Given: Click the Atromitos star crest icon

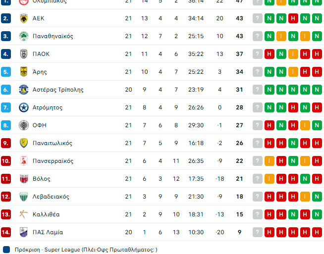Looking at the screenshot, I should [23, 107].
